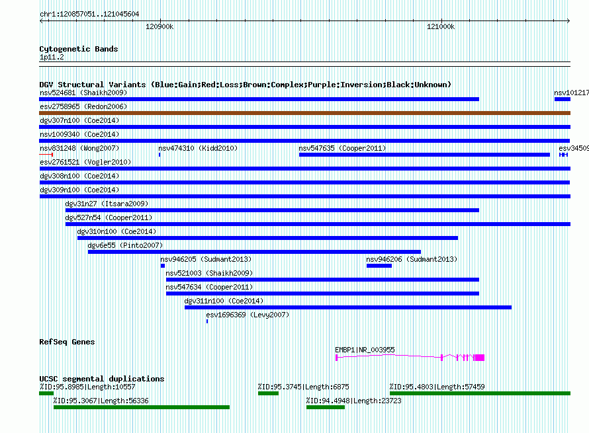This screenshot has width=589, height=433.
Task: Click the nsv547635 (Cooper2011) label
Action: 342,148
